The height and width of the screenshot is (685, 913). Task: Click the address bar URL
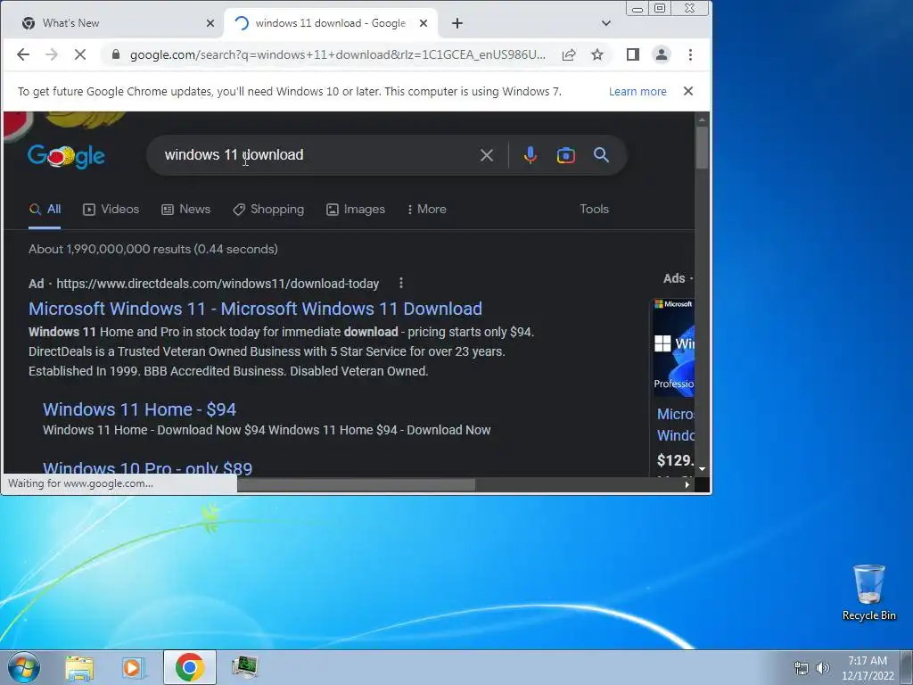[x=338, y=54]
